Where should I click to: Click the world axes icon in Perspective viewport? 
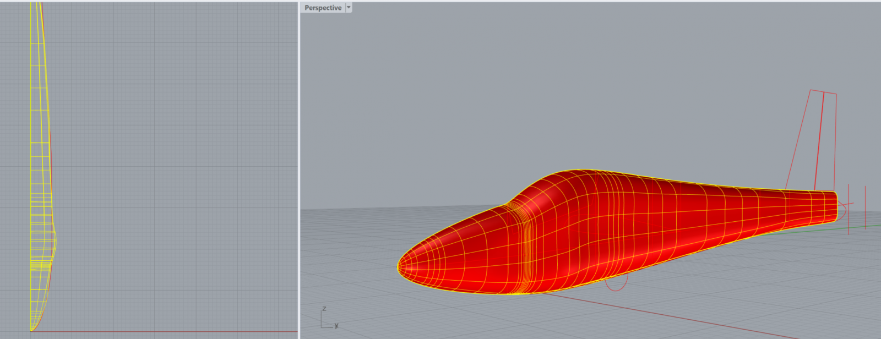[x=329, y=318]
